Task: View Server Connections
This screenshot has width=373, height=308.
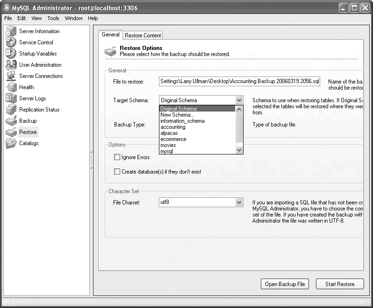Action: pos(41,76)
